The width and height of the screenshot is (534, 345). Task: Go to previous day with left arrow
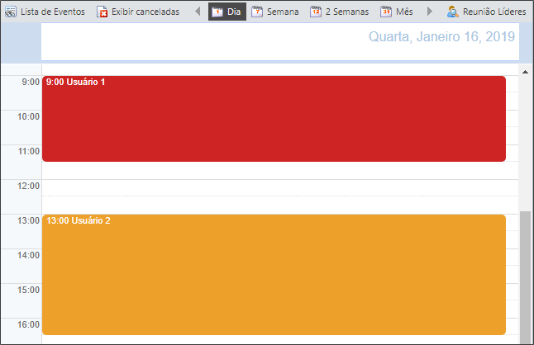(x=198, y=12)
